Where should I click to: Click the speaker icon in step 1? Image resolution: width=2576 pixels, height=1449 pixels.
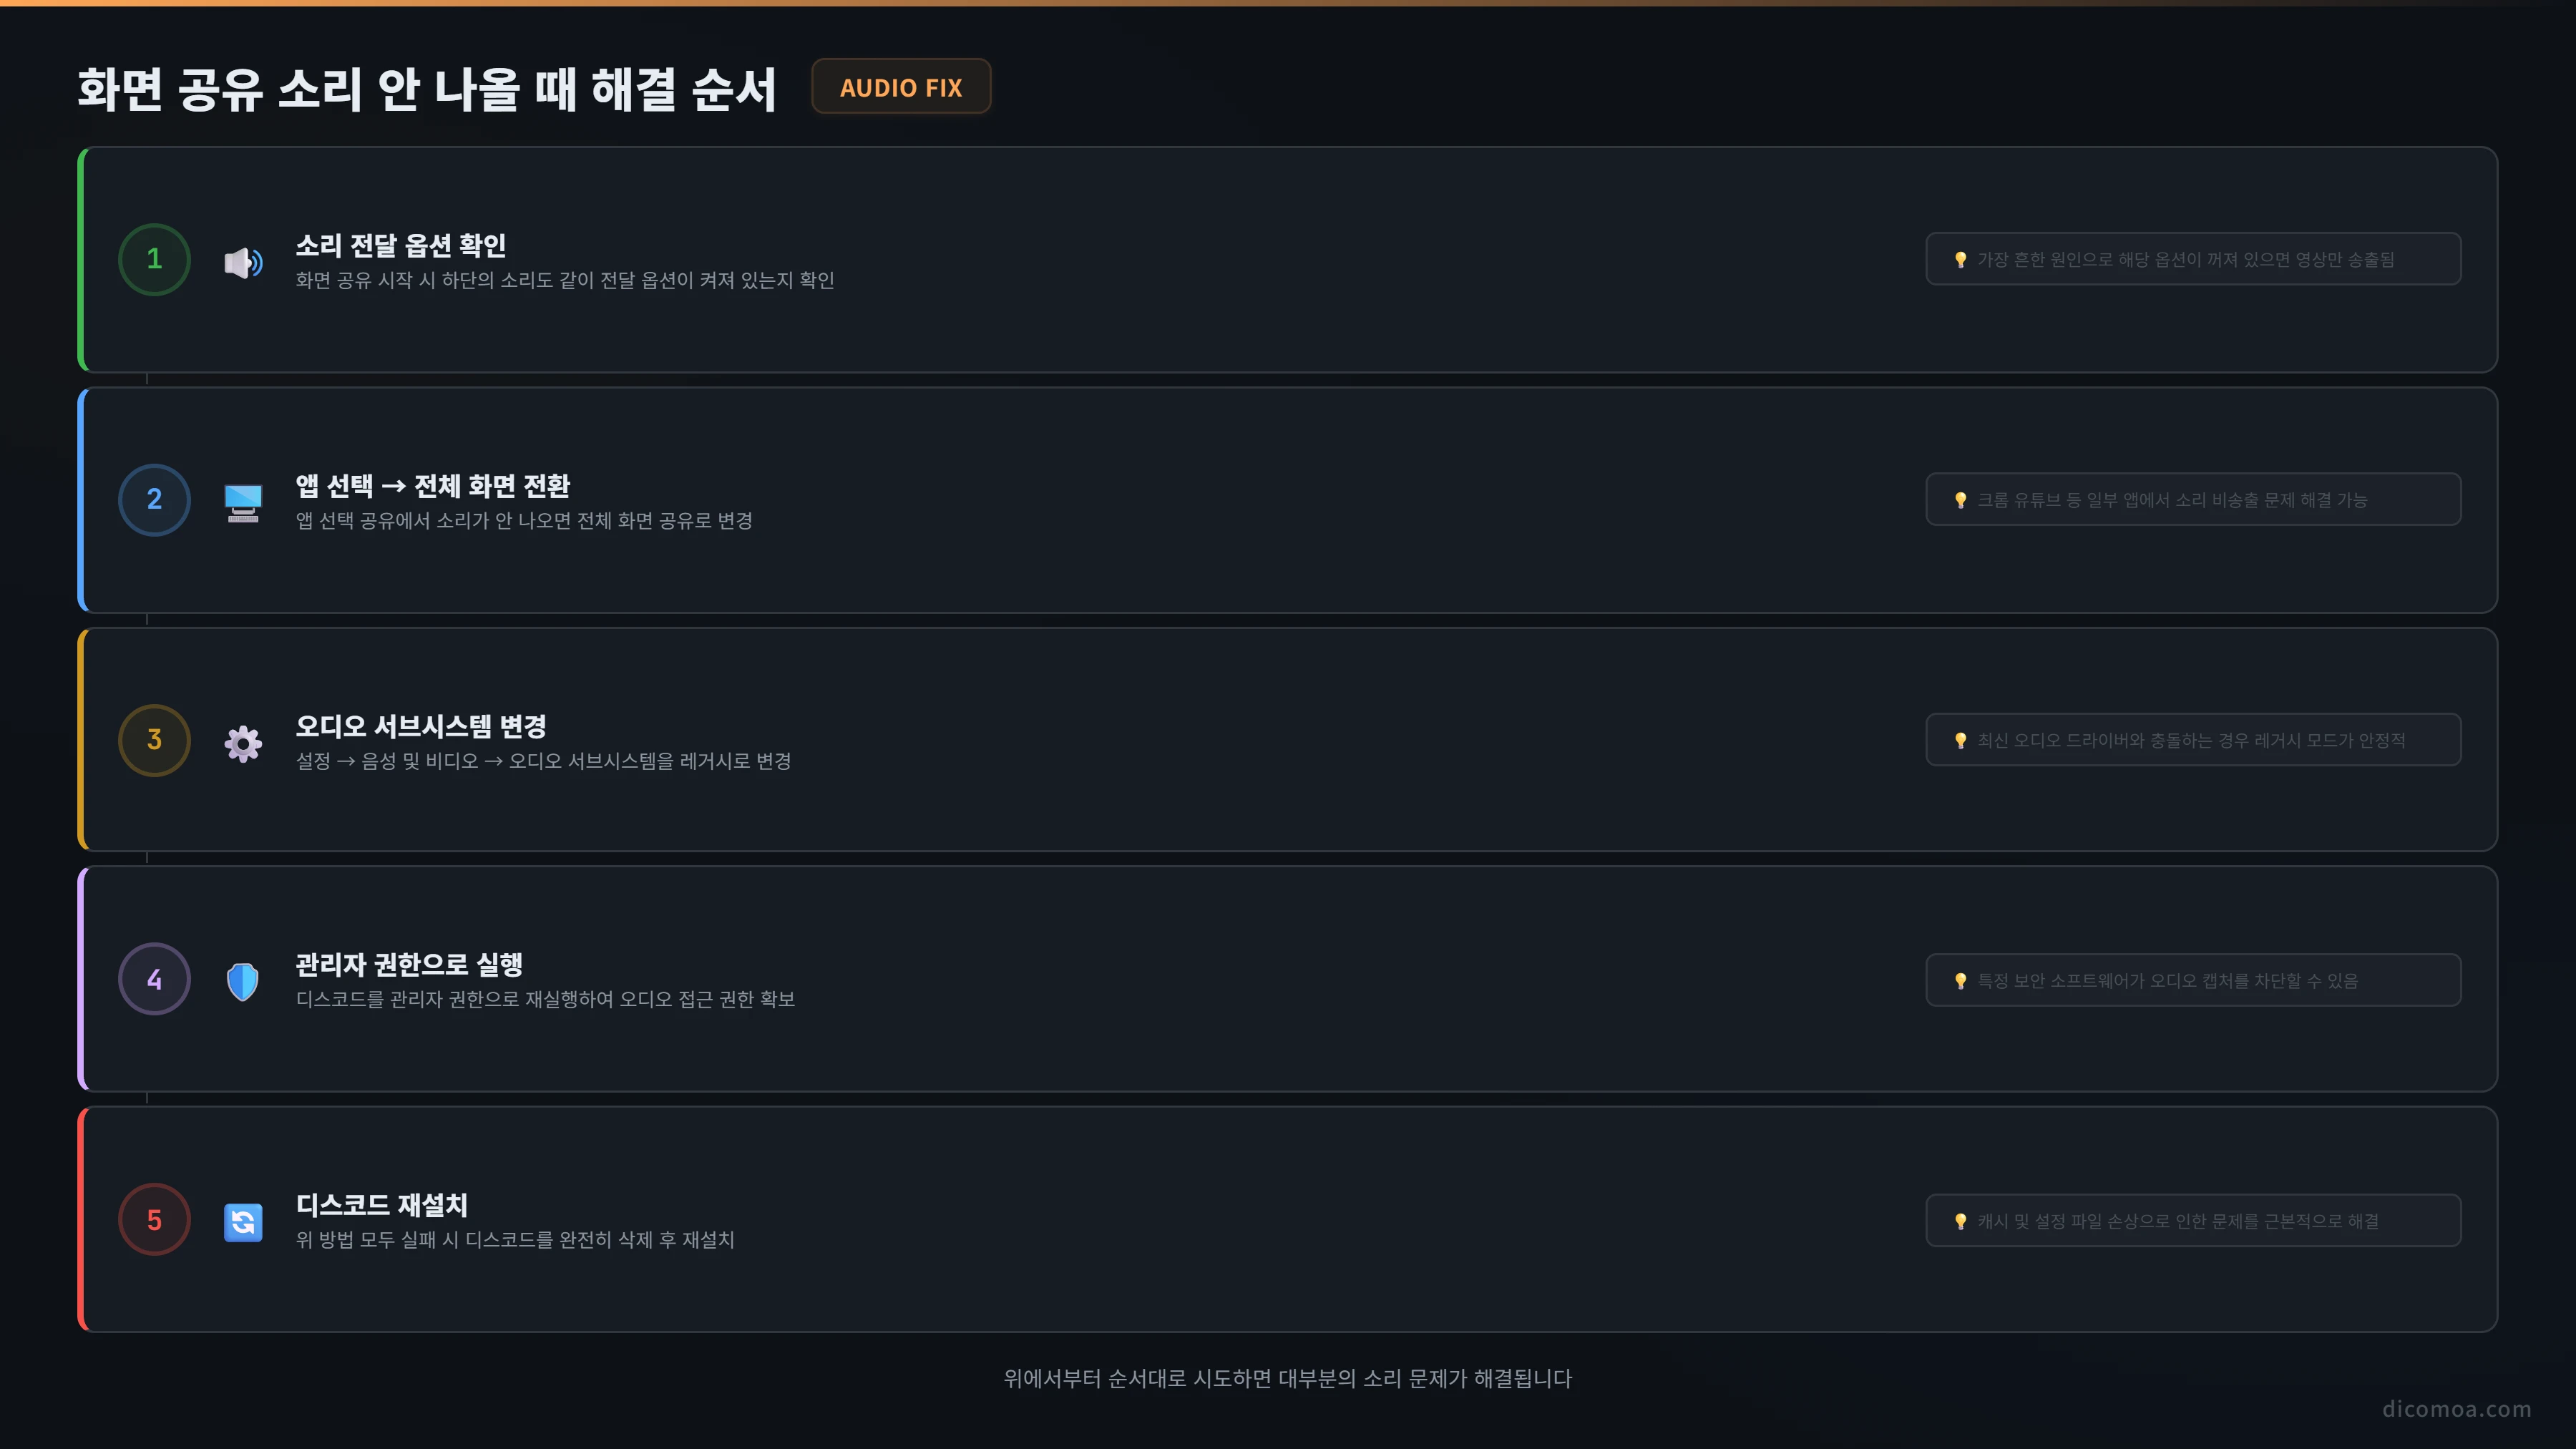click(243, 262)
